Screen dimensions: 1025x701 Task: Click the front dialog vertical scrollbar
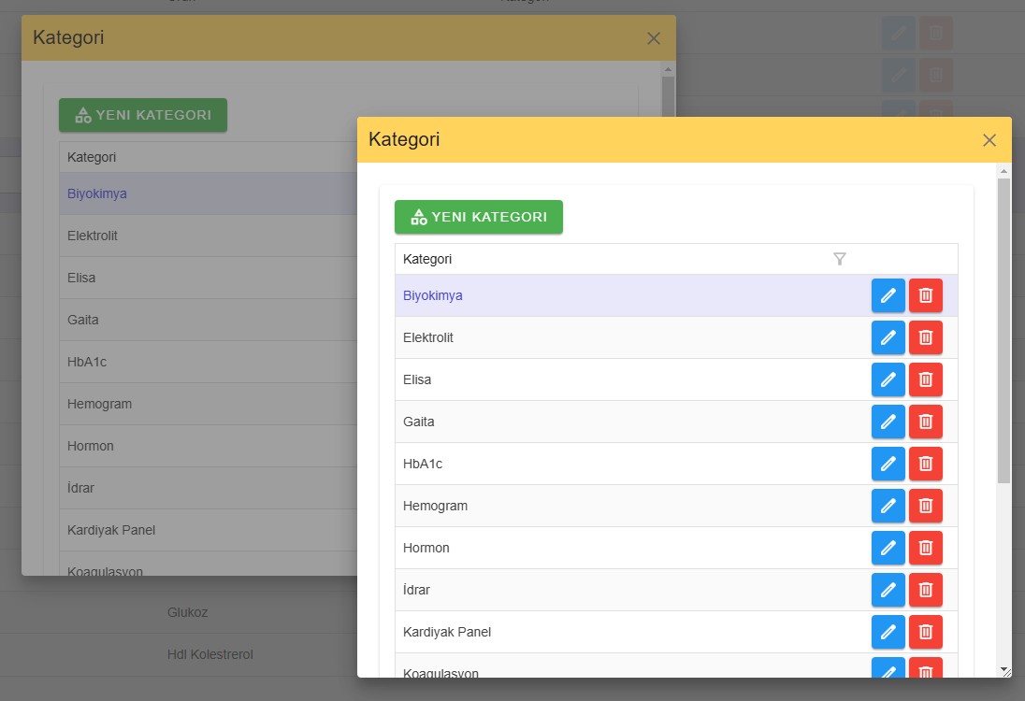tap(1003, 331)
